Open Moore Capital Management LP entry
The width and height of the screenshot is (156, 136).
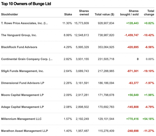pyautogui.click(x=22, y=95)
